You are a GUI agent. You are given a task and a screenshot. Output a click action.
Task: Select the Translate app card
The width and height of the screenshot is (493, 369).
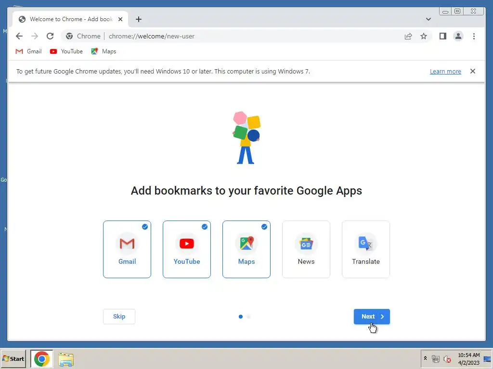pyautogui.click(x=366, y=249)
